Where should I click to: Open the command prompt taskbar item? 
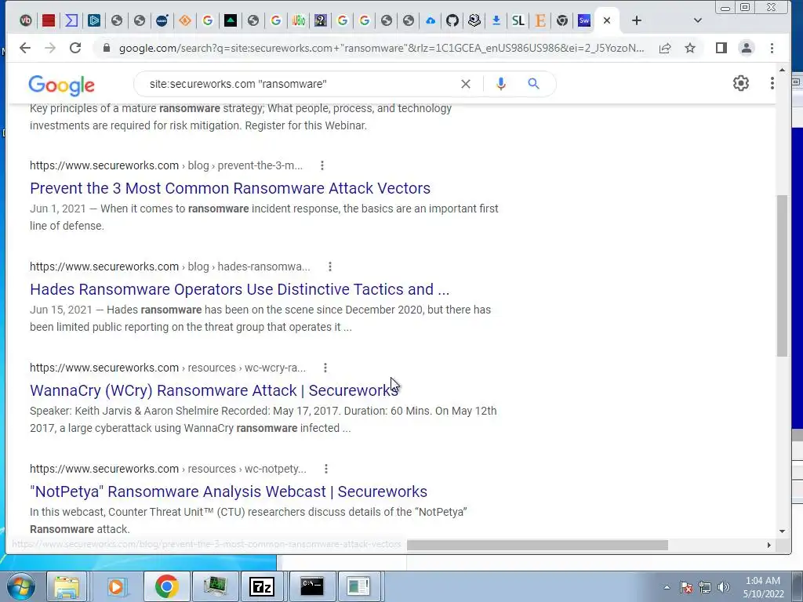312,586
